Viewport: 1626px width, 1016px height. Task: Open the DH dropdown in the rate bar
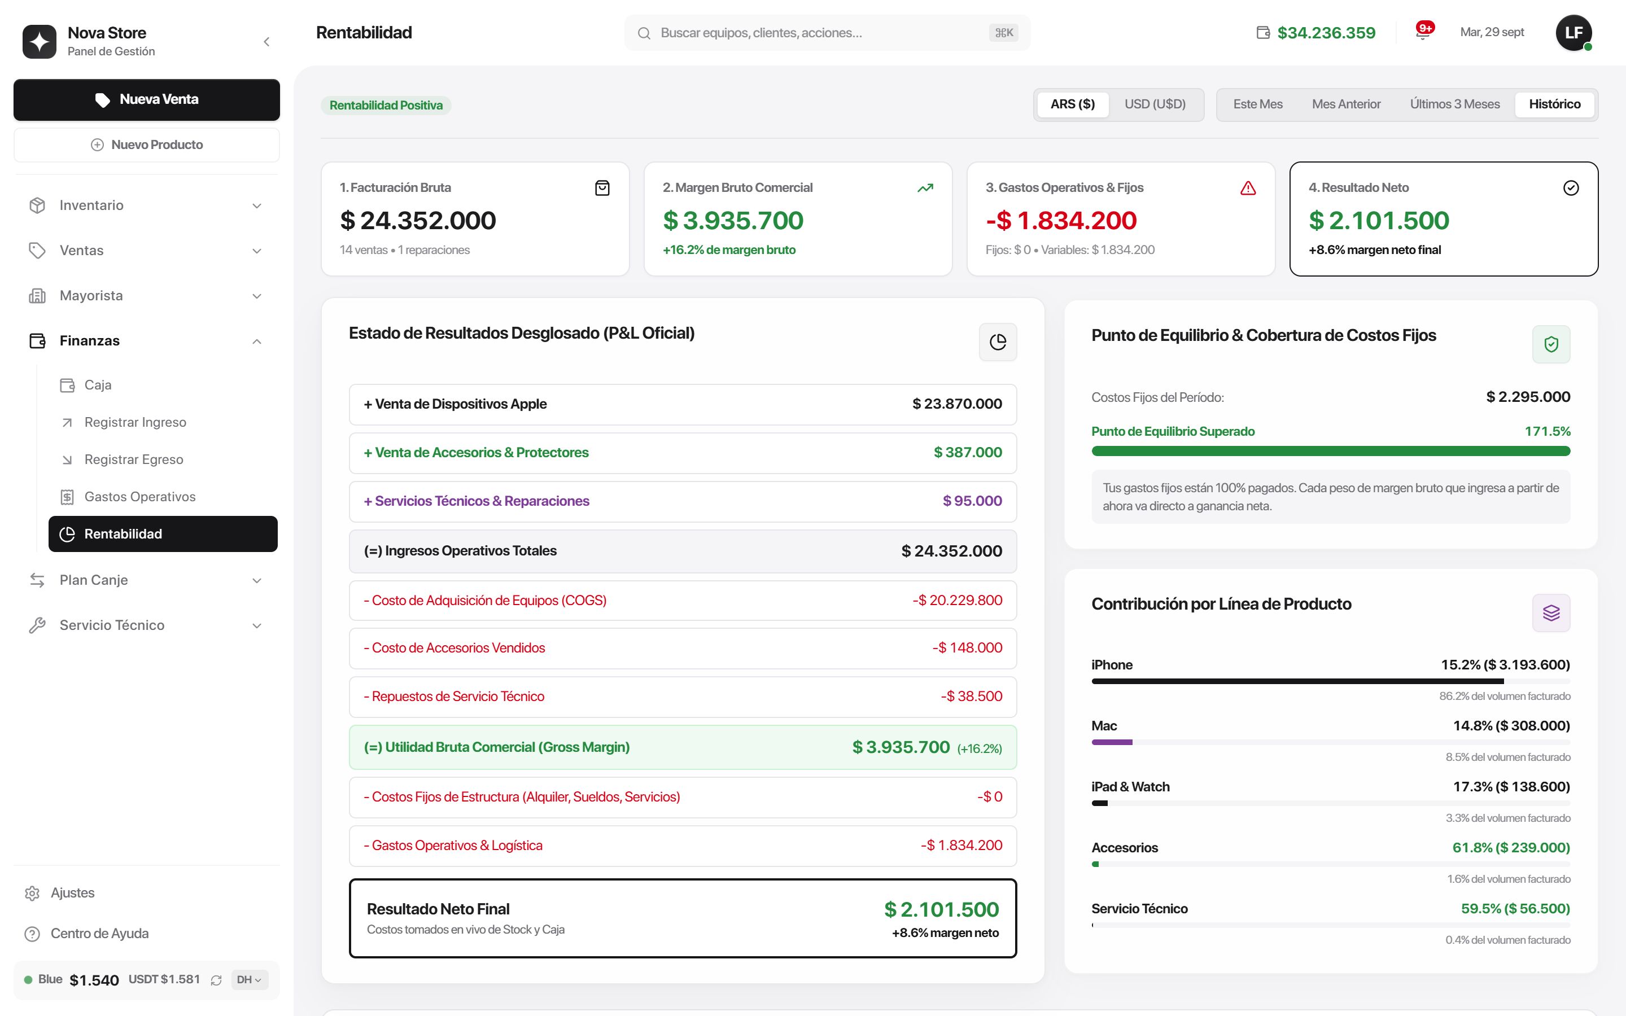pos(250,980)
